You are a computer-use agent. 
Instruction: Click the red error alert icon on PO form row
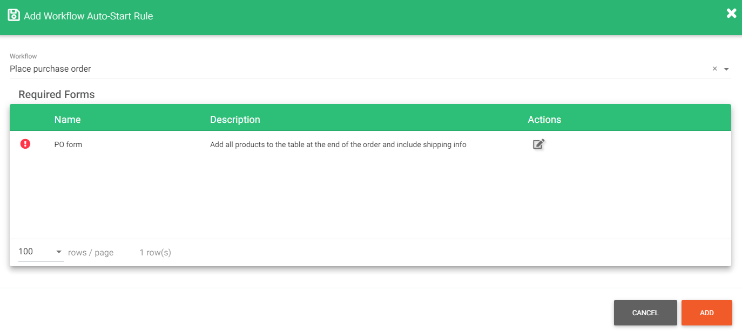[x=25, y=143]
